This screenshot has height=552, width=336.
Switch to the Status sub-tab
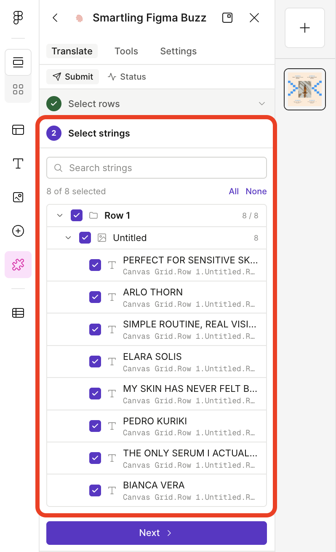coord(127,77)
